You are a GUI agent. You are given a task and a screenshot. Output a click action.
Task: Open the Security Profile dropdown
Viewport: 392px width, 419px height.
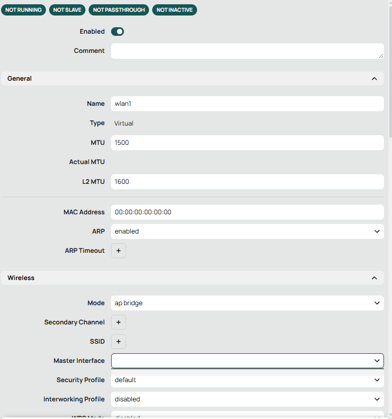pos(247,380)
